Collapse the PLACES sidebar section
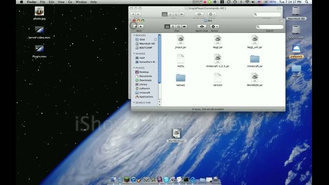This screenshot has width=329, height=185. click(134, 68)
